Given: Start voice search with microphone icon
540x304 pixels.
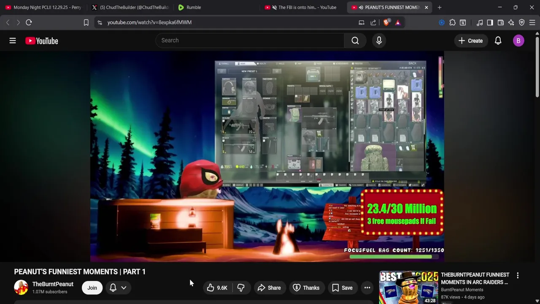Looking at the screenshot, I should pos(379,41).
